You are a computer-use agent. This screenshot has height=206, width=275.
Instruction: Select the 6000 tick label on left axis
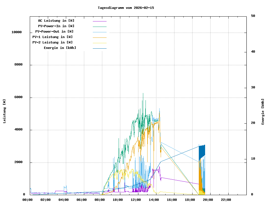tap(18, 97)
